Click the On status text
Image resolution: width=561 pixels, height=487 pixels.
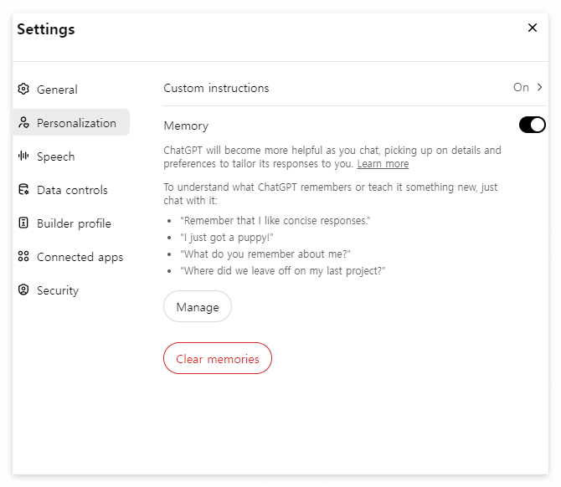[521, 87]
